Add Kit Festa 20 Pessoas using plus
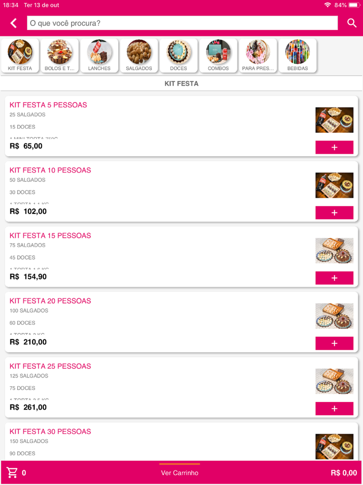The width and height of the screenshot is (363, 485). 334,343
